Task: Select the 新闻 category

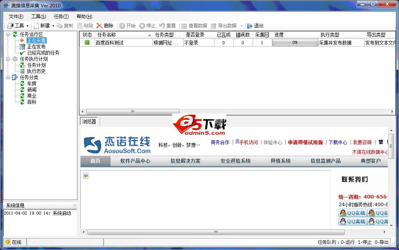Action: [32, 90]
